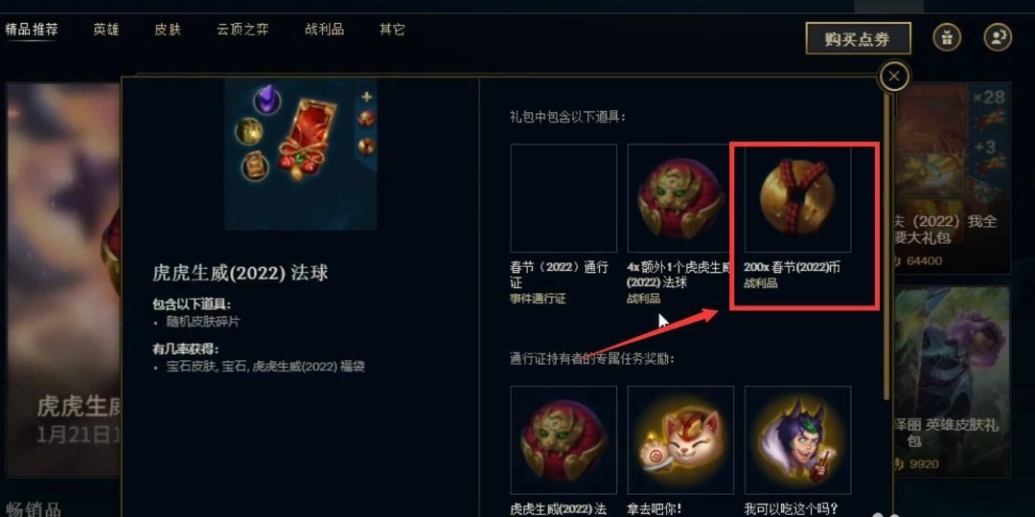
Task: Open the 云顶之弈 tab
Action: coord(242,30)
